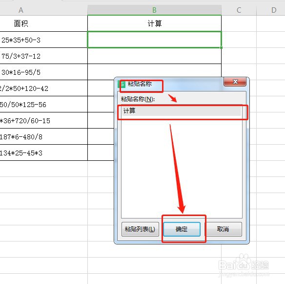285x284 pixels.
Task: Click the header cell 计算 in column B
Action: pos(154,23)
